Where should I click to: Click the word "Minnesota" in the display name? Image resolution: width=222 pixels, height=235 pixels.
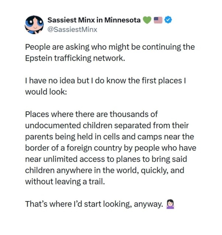click(x=122, y=20)
